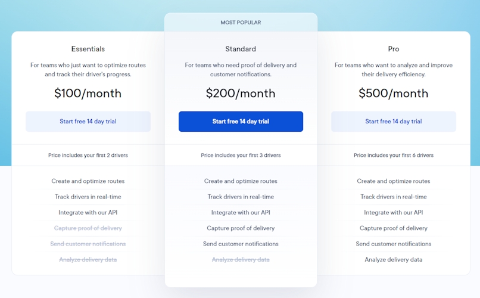Click the Pro plan heading
480x298 pixels.
(394, 49)
